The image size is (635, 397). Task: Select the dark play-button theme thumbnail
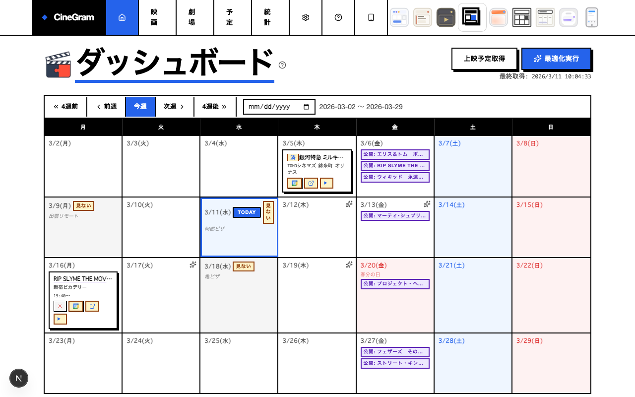pyautogui.click(x=445, y=17)
